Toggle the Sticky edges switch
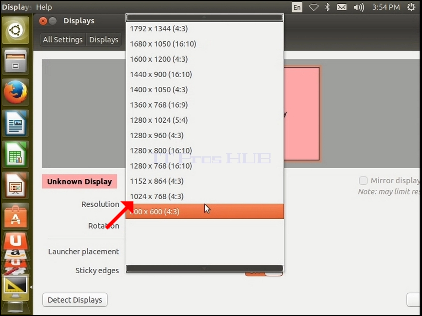The width and height of the screenshot is (422, 316). coord(264,272)
